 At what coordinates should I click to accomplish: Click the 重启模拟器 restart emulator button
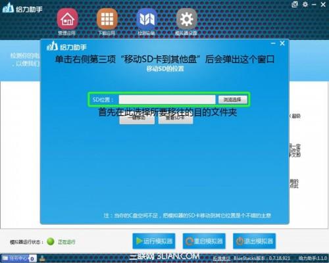click(204, 241)
